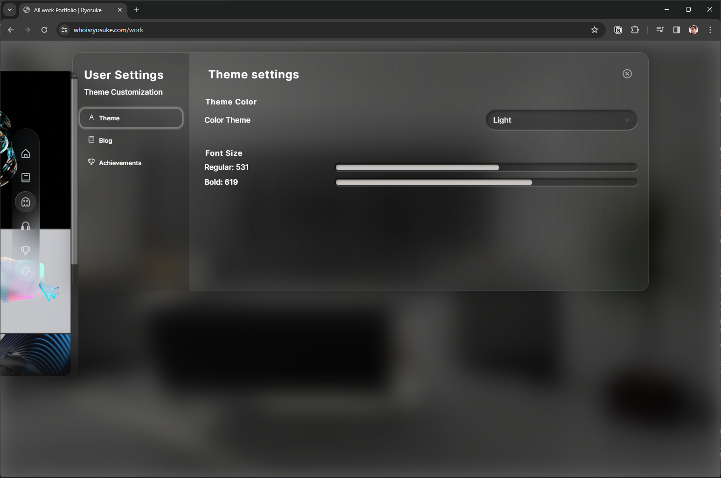Image resolution: width=721 pixels, height=478 pixels.
Task: Open the Blog book icon in the sidebar
Action: (26, 177)
